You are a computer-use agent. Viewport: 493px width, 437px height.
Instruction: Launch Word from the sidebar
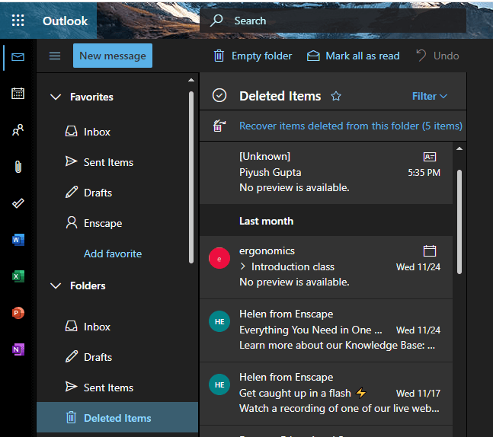coord(18,240)
